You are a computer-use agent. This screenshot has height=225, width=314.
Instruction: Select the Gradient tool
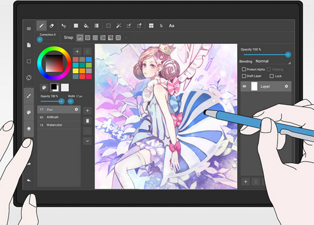[97, 26]
